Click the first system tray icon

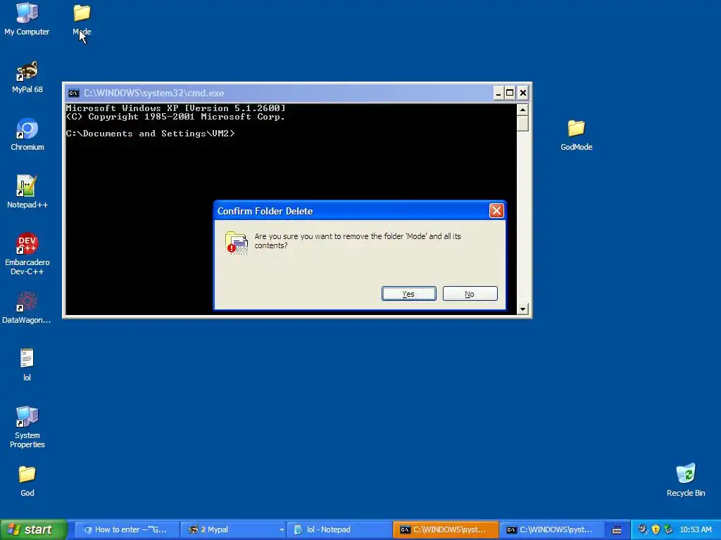tap(642, 529)
